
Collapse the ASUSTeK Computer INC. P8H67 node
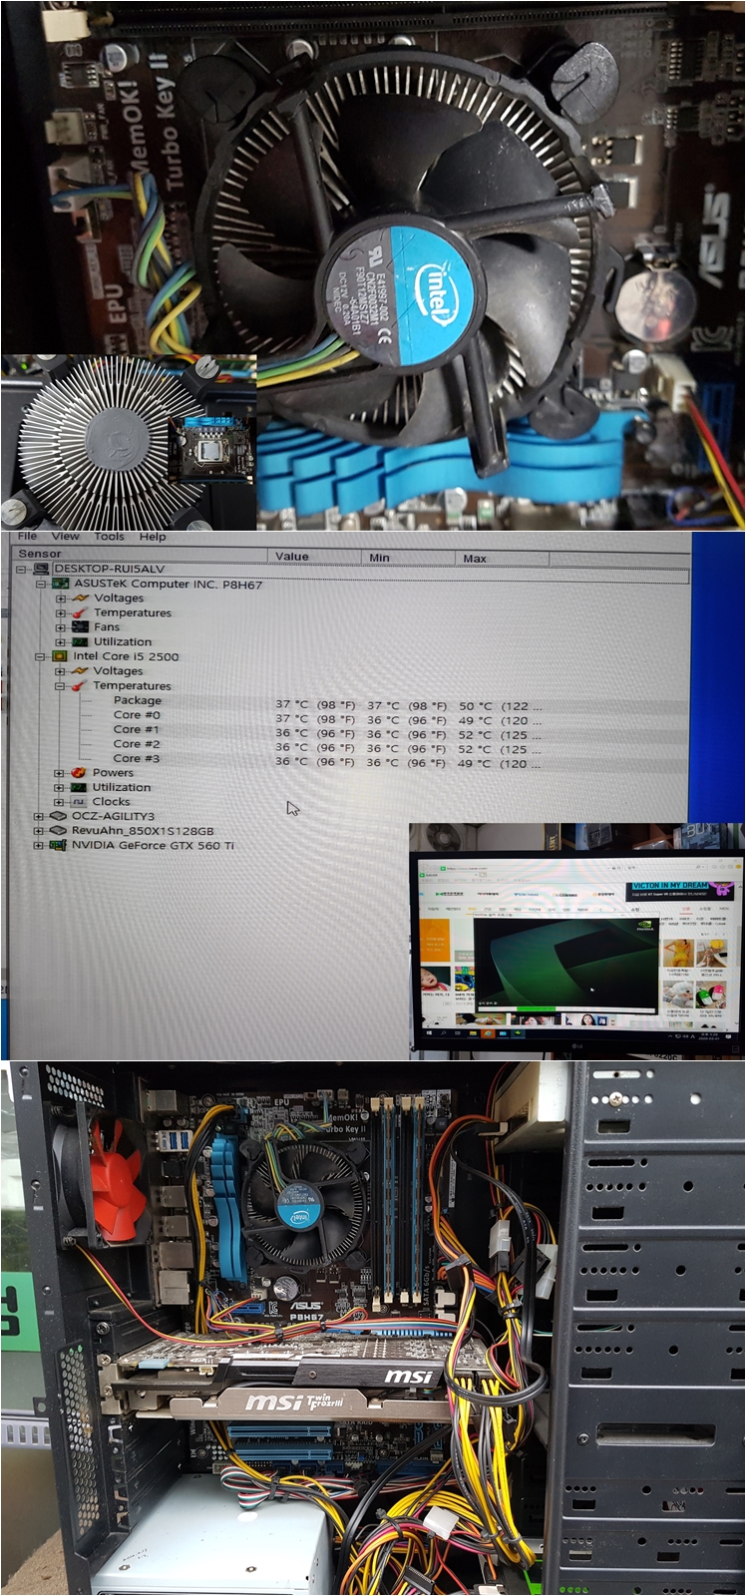(x=41, y=584)
